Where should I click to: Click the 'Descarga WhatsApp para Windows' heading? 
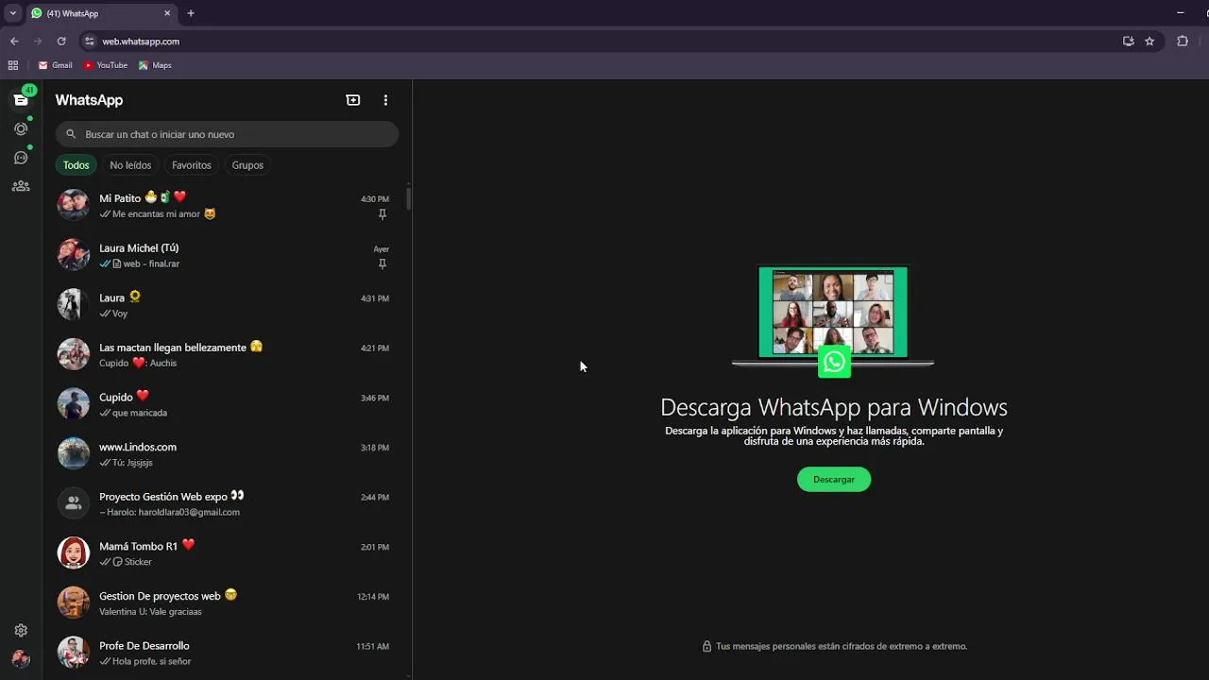point(834,407)
